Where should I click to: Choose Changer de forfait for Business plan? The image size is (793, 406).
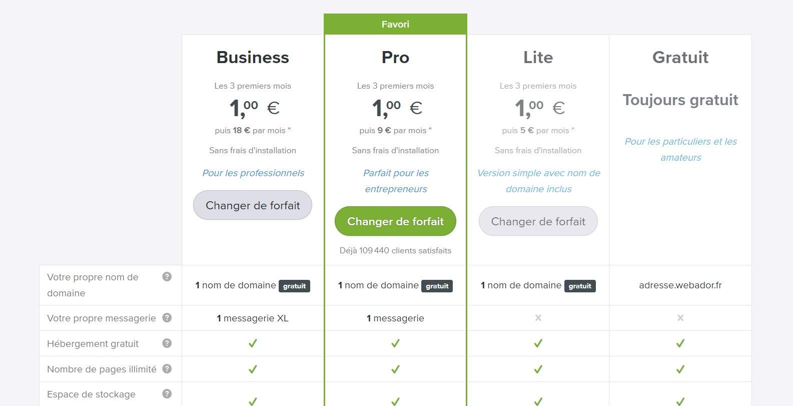[253, 205]
